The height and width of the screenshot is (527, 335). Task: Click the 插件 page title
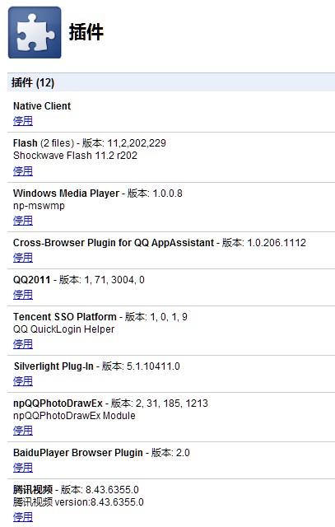(x=86, y=32)
